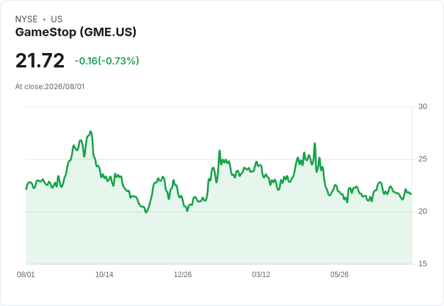The width and height of the screenshot is (444, 306).
Task: Click the highest peak of the price line
Action: pos(90,131)
